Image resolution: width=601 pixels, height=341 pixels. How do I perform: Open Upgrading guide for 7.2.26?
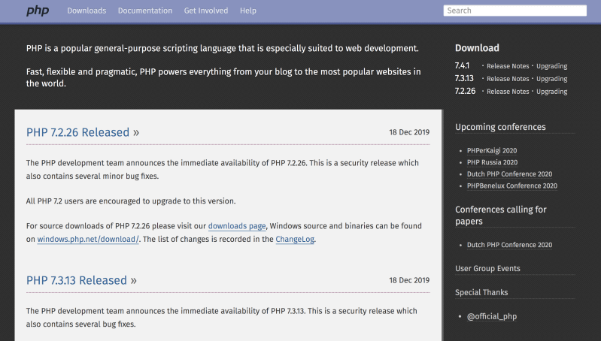[551, 92]
